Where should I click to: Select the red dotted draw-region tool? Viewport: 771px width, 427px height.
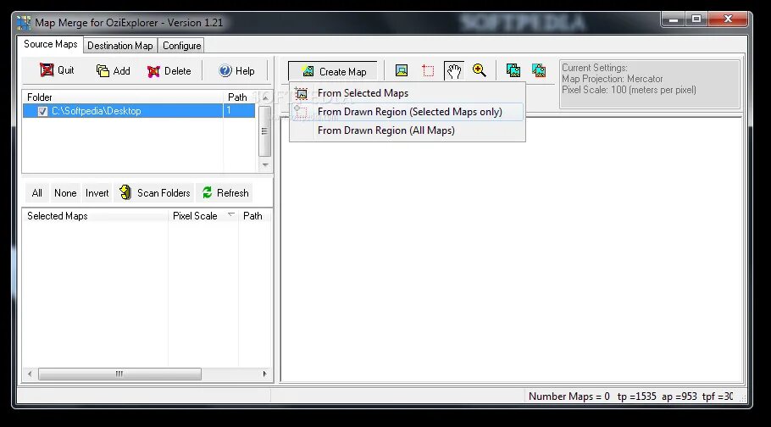428,71
